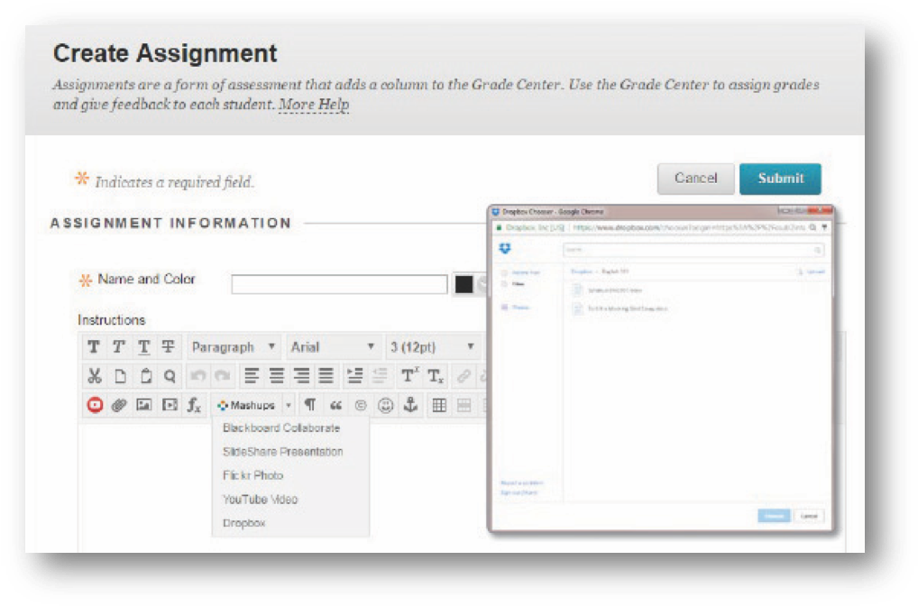Select Flickr Photo from Mashups list
The width and height of the screenshot is (918, 606).
click(252, 475)
